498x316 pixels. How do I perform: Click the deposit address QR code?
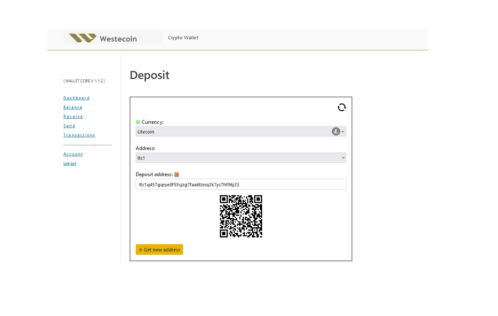point(241,216)
